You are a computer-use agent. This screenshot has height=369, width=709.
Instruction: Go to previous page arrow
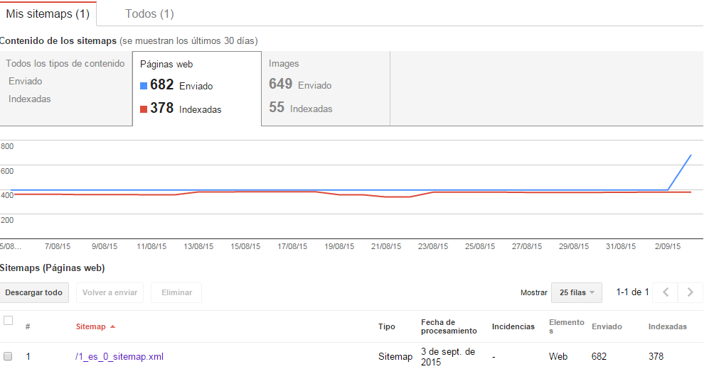tap(666, 292)
